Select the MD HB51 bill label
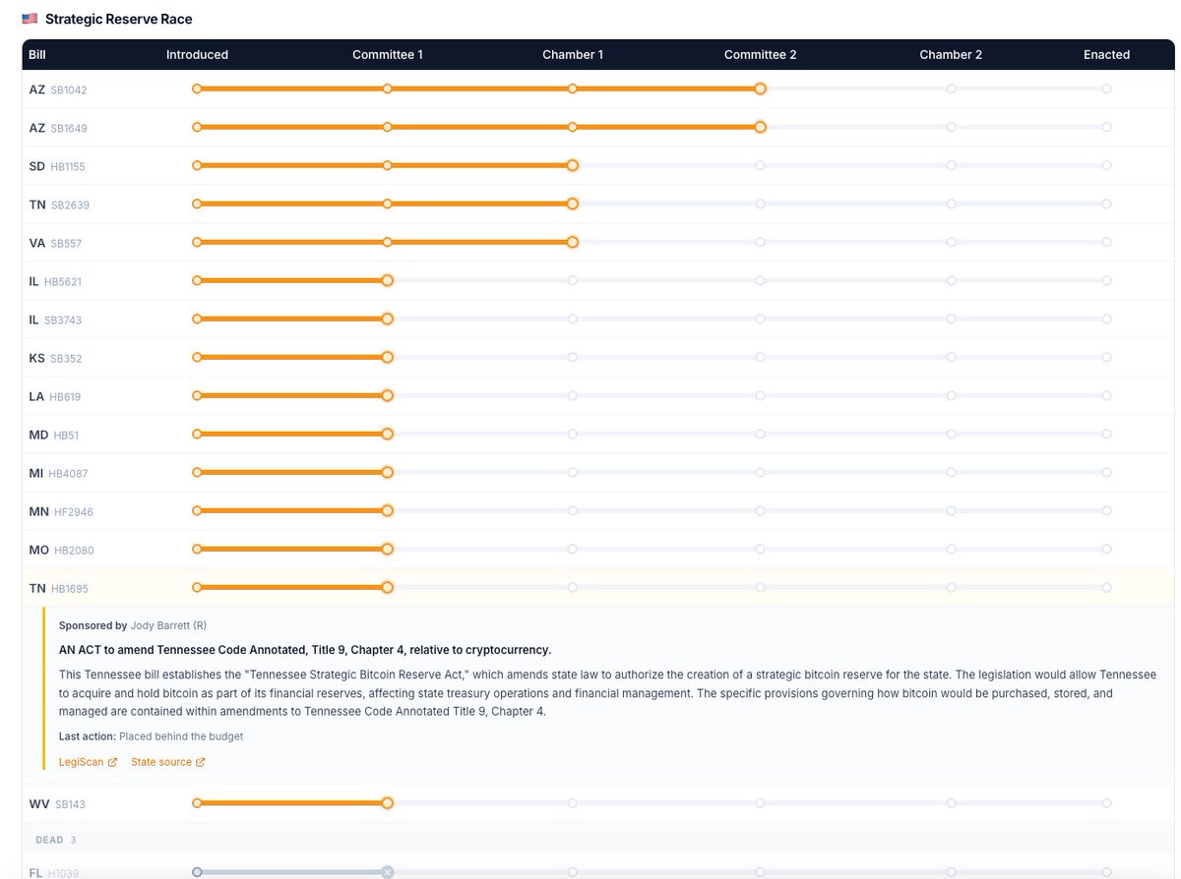The image size is (1181, 879). click(54, 435)
